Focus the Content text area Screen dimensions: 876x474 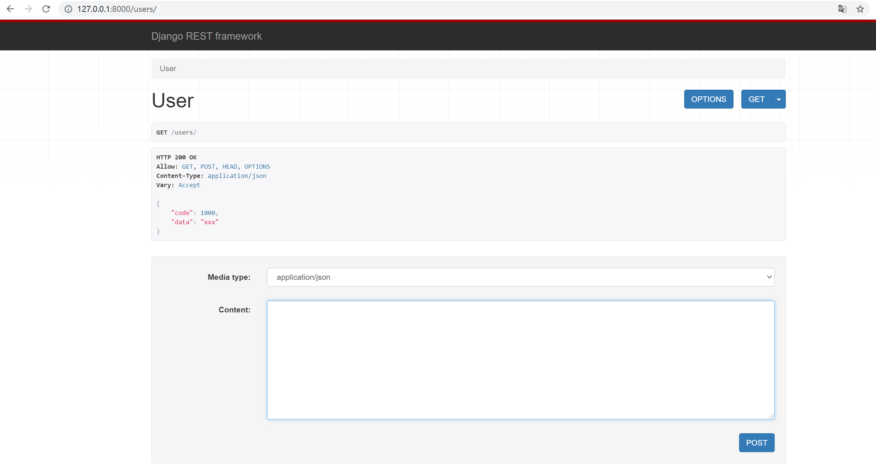(x=520, y=359)
